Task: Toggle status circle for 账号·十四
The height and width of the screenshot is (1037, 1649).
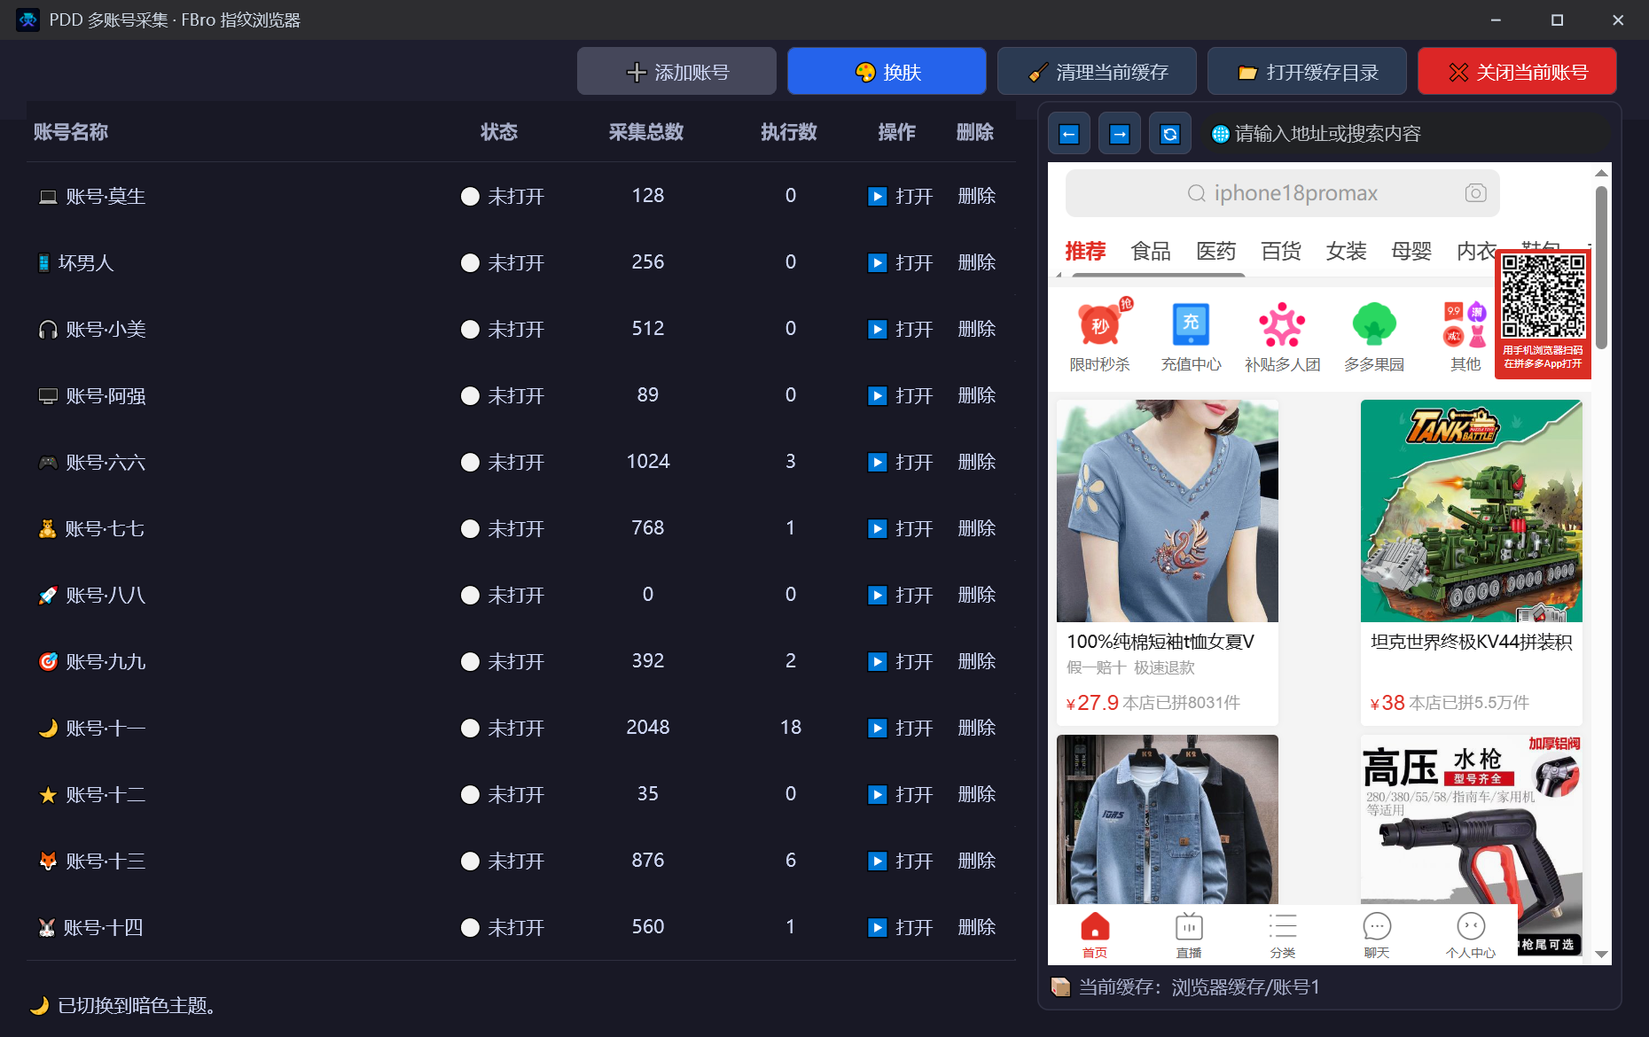Action: [x=471, y=928]
